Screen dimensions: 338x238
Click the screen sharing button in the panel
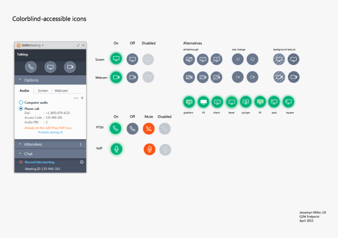(x=50, y=67)
